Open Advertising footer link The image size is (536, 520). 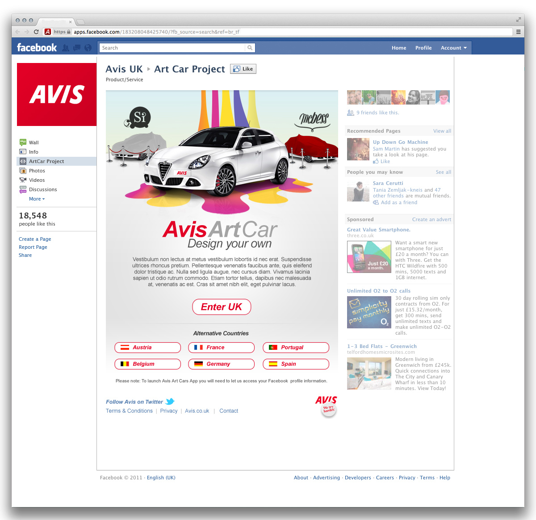point(327,478)
